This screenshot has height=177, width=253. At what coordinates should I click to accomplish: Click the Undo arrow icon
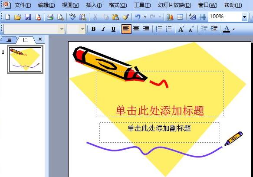pyautogui.click(x=138, y=17)
